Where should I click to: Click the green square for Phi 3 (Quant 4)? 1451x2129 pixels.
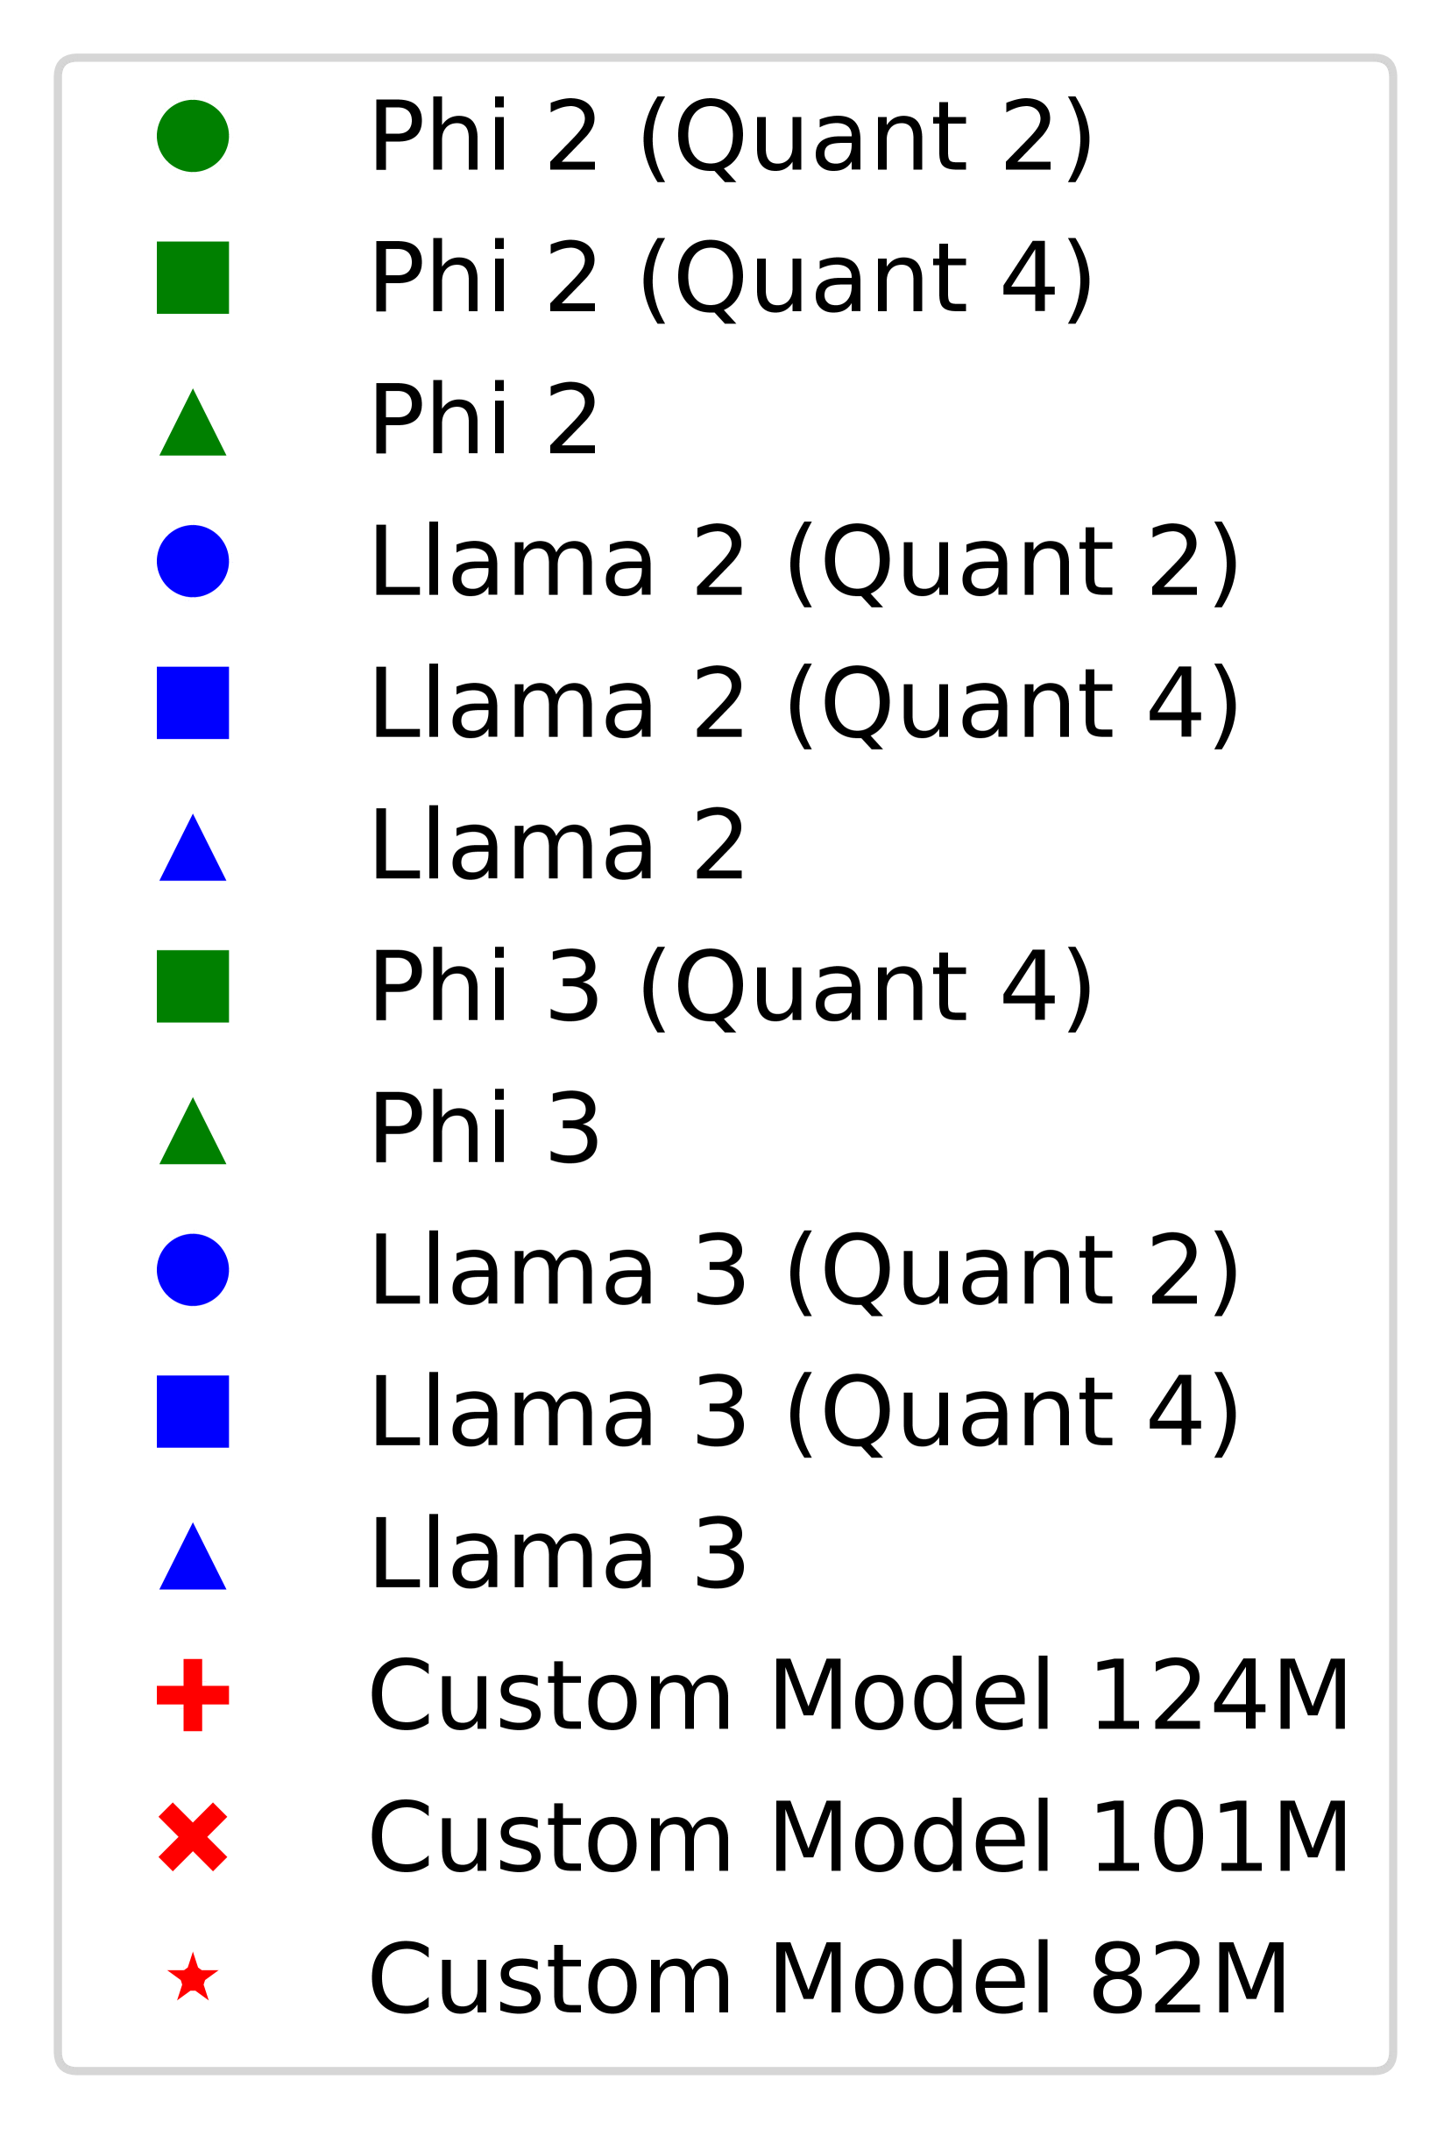(193, 986)
